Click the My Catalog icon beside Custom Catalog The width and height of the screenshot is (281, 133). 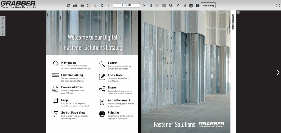55,75
